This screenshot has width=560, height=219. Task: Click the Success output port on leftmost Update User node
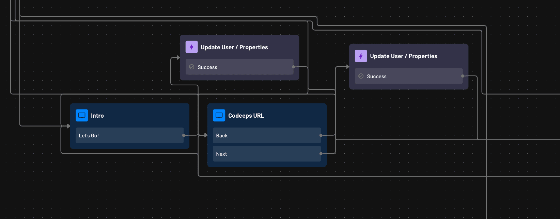pyautogui.click(x=293, y=67)
